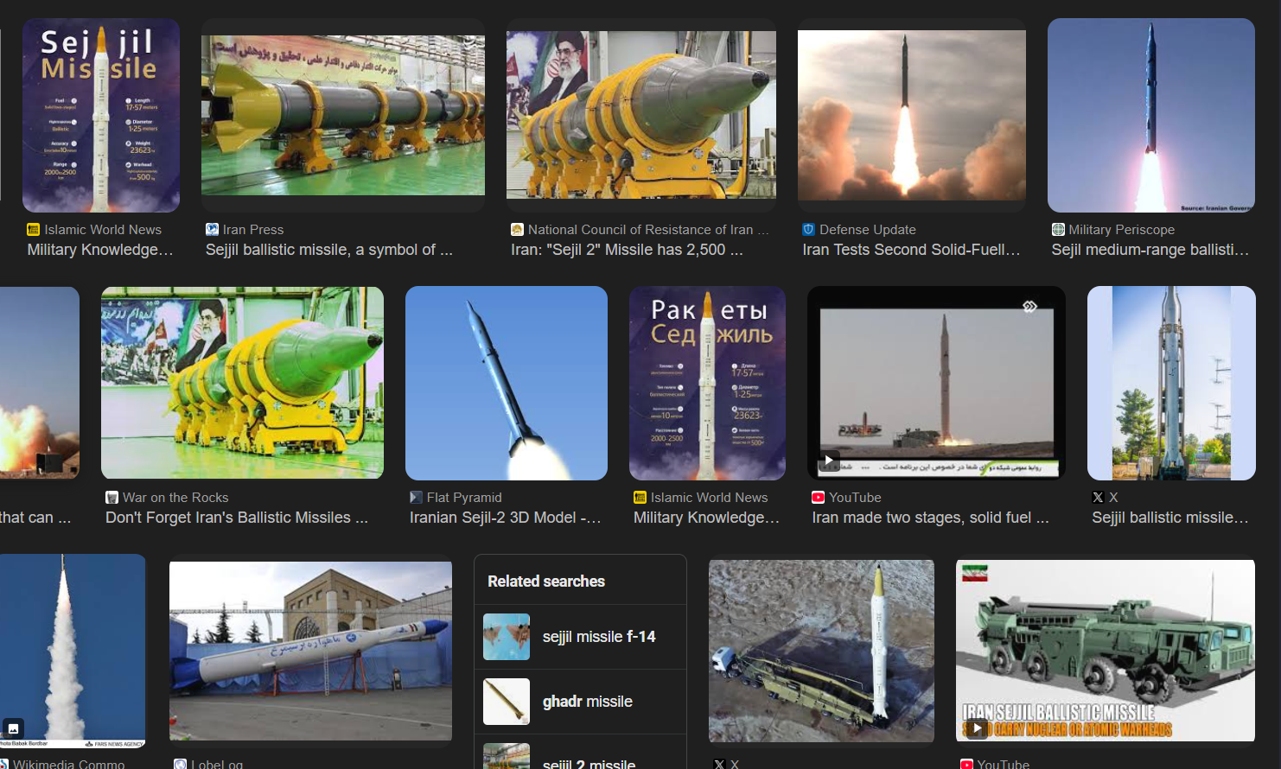Open the Flat Pyramid Sejil-2 3D model image
This screenshot has width=1281, height=769.
(507, 383)
